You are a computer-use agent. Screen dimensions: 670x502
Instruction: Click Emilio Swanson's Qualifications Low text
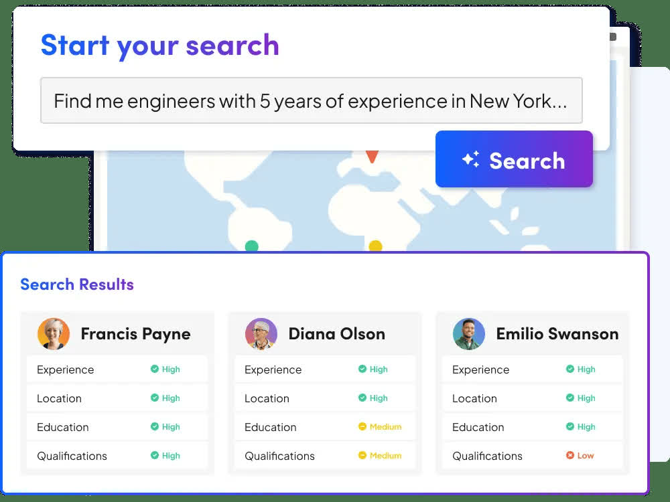coord(586,455)
